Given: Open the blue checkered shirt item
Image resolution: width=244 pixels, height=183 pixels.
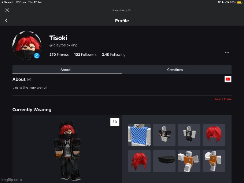Looking at the screenshot, I should click(x=139, y=135).
